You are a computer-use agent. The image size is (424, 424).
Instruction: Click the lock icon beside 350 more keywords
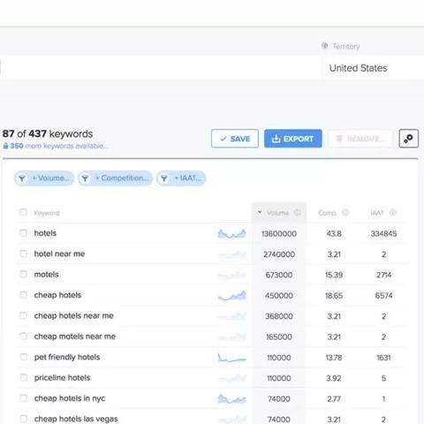pyautogui.click(x=5, y=146)
